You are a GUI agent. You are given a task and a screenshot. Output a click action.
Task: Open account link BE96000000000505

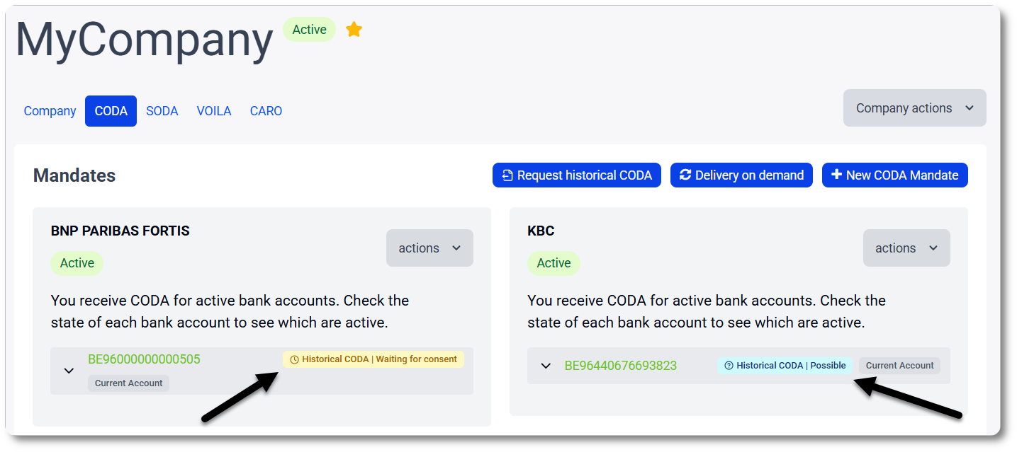144,359
